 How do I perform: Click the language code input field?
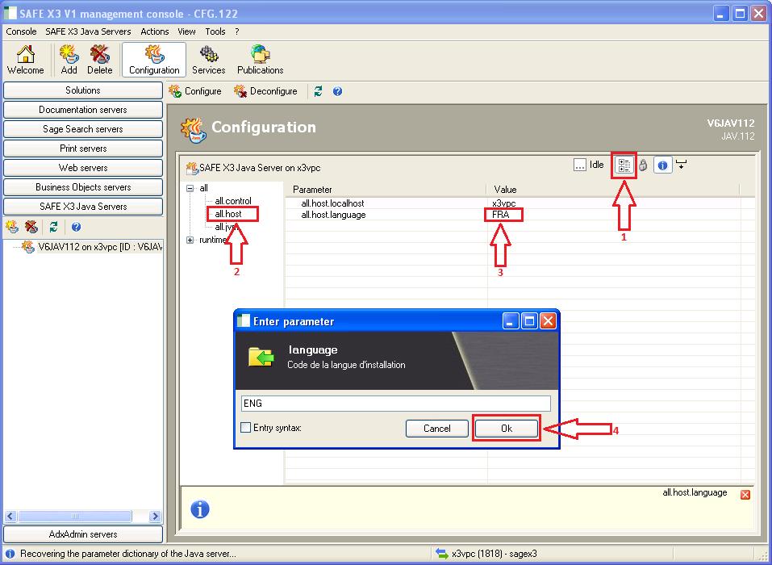[x=396, y=404]
